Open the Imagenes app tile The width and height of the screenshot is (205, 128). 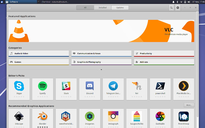[x=90, y=118]
